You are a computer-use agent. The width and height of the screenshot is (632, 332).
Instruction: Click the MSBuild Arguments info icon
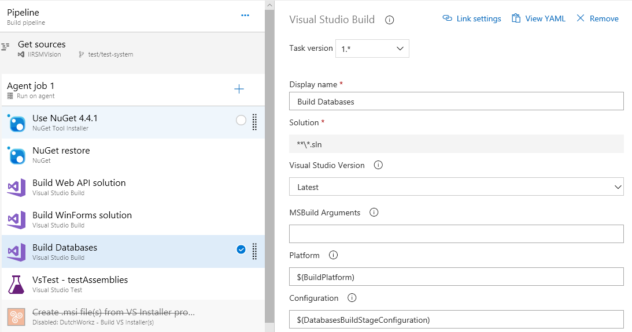tap(374, 212)
